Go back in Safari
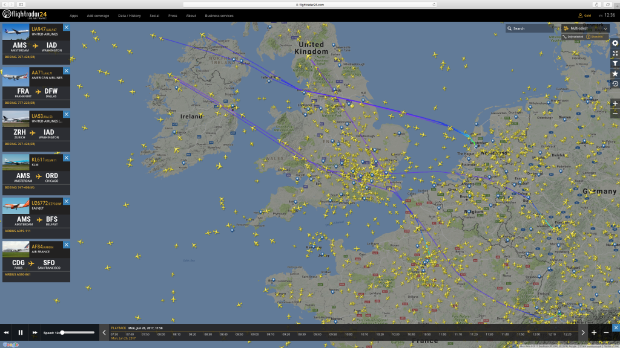The width and height of the screenshot is (620, 348). coord(5,5)
